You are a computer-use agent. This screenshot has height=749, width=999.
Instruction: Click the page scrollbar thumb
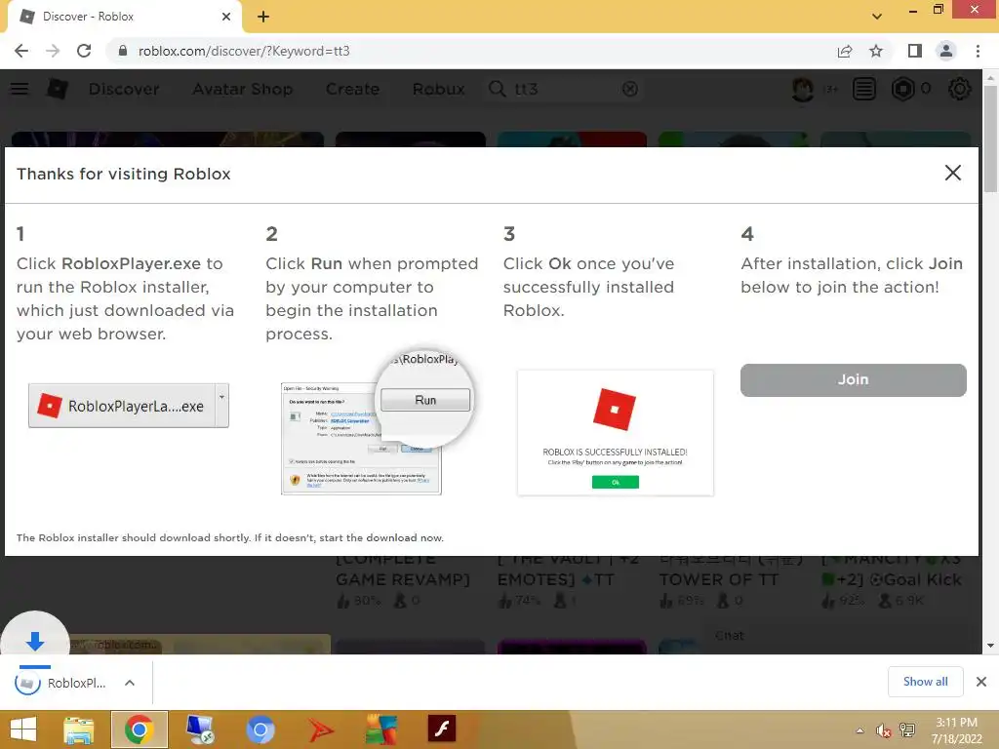(991, 138)
